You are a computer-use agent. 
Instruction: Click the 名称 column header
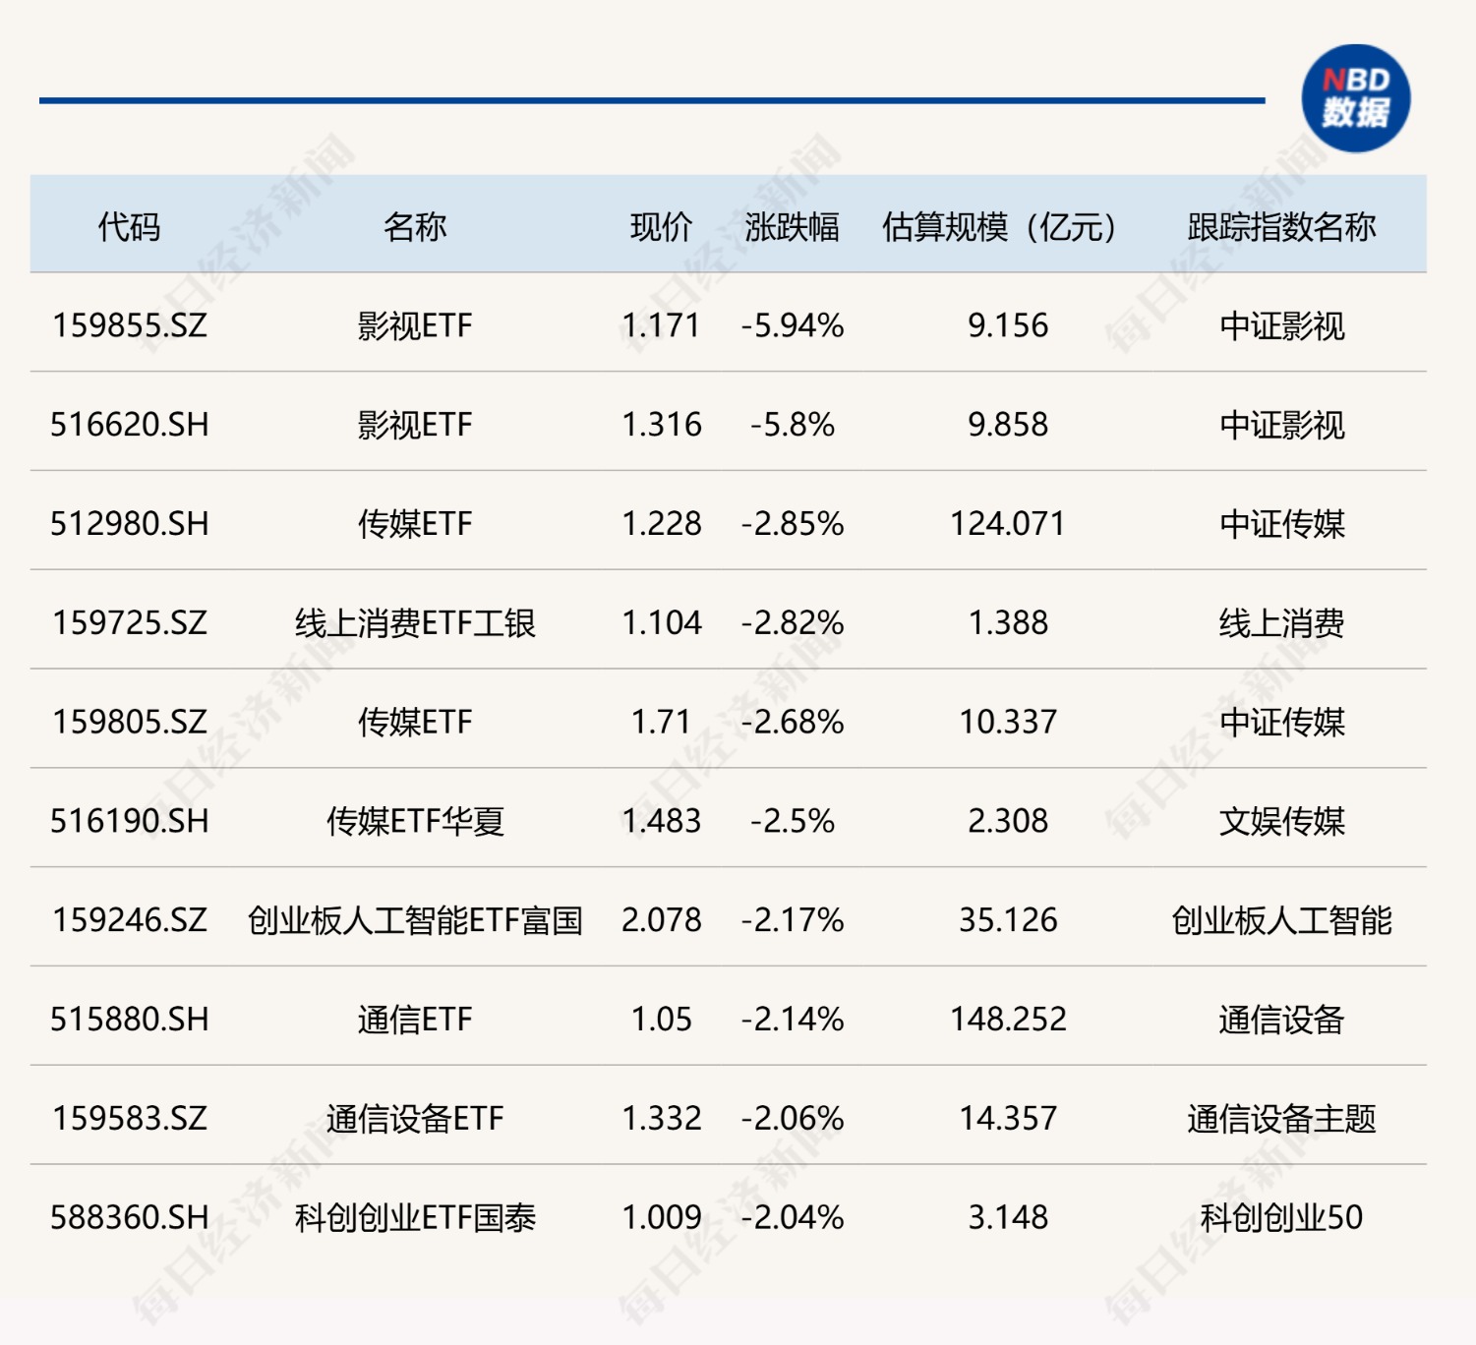tap(415, 227)
